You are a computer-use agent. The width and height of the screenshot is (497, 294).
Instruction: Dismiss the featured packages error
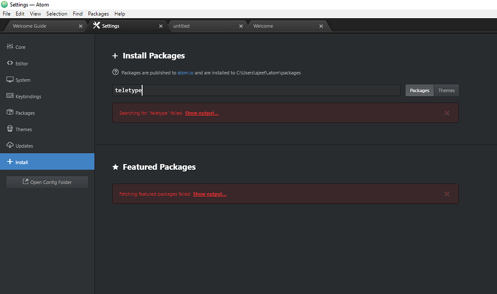(x=447, y=194)
